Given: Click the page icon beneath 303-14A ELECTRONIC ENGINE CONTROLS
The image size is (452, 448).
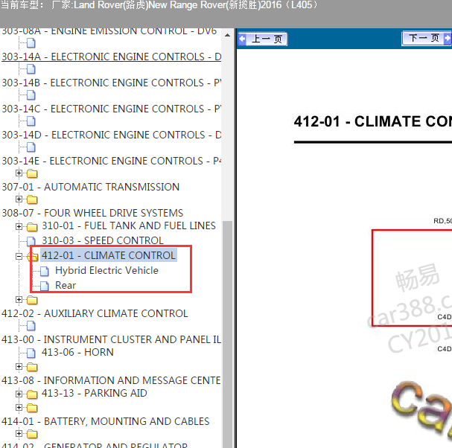Looking at the screenshot, I should [31, 69].
